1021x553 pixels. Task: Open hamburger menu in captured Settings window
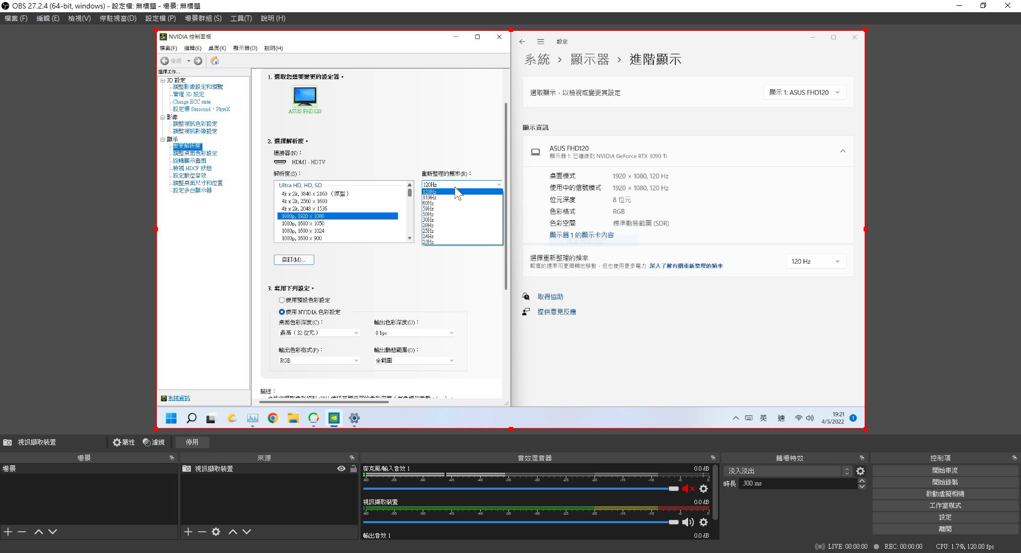click(x=541, y=41)
